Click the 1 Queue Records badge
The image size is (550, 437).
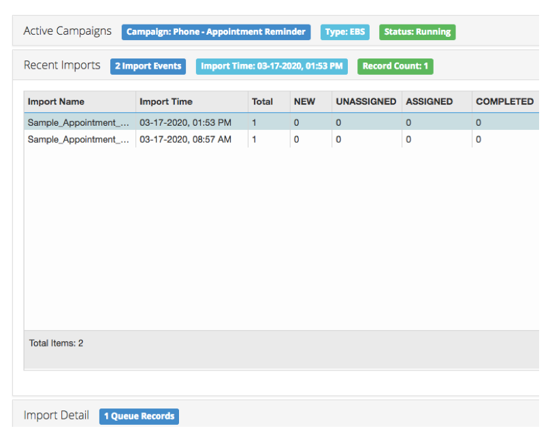pyautogui.click(x=139, y=417)
